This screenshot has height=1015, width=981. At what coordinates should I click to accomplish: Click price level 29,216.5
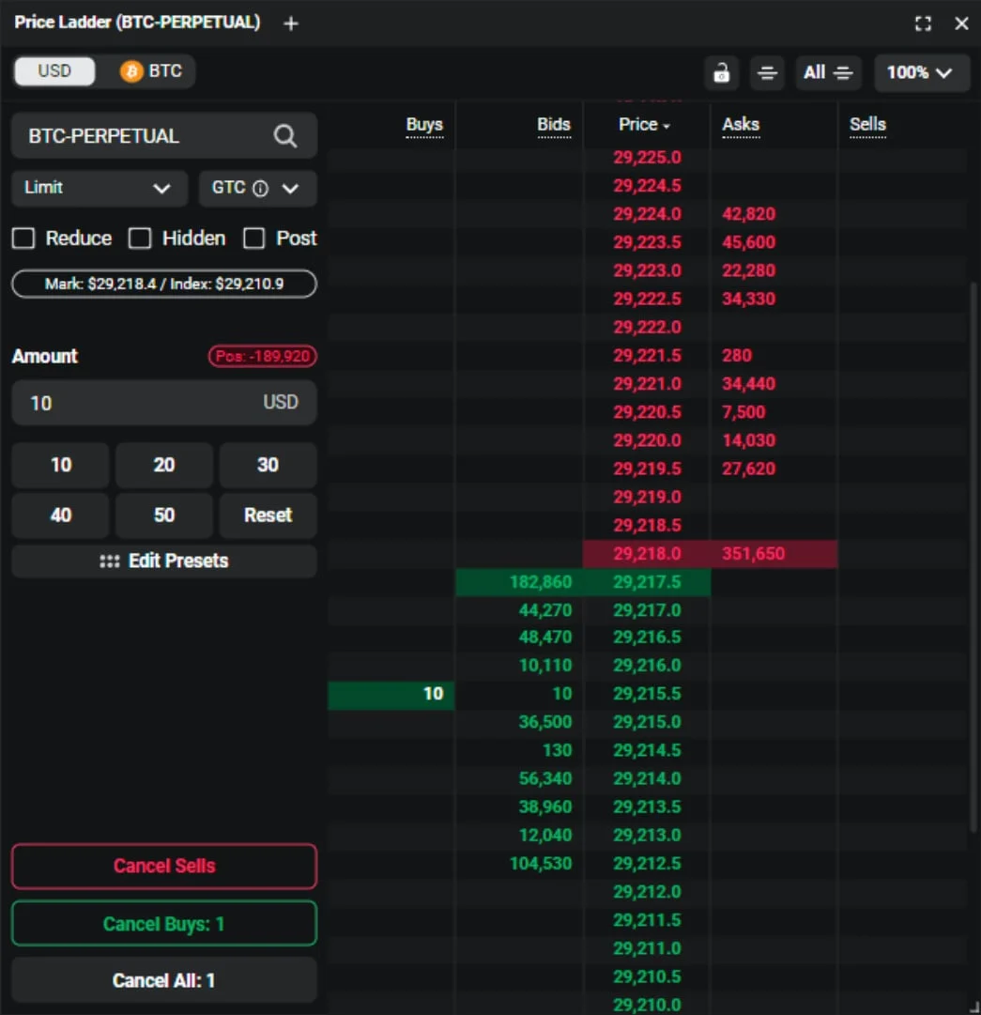click(x=647, y=638)
